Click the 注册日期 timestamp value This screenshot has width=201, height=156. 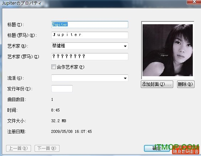(x=71, y=131)
